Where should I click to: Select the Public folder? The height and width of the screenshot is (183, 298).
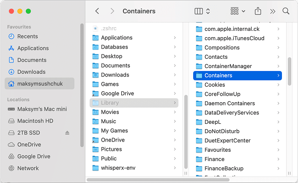click(x=134, y=158)
